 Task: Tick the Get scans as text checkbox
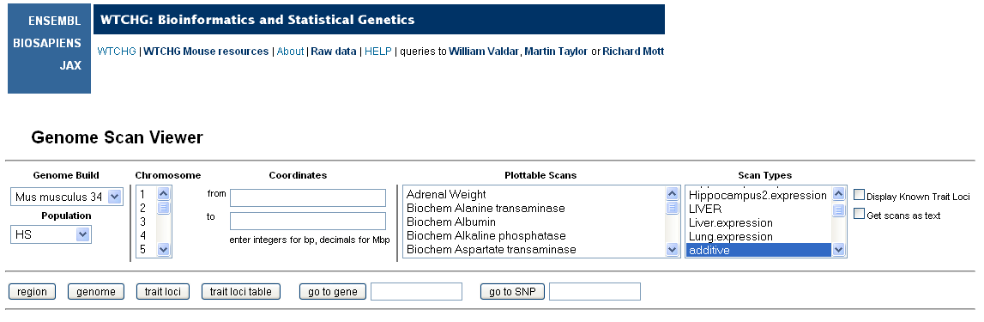859,214
